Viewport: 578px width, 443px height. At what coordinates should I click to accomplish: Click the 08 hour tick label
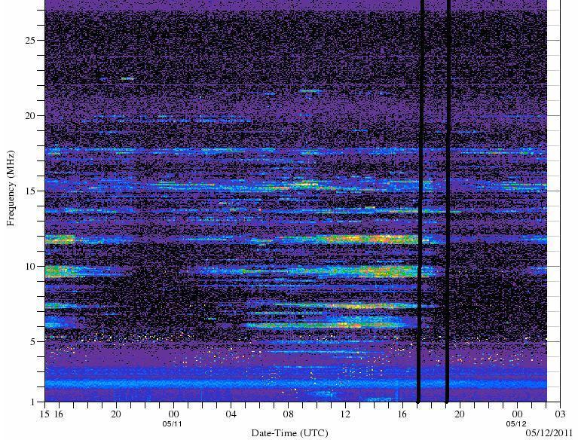(x=288, y=414)
